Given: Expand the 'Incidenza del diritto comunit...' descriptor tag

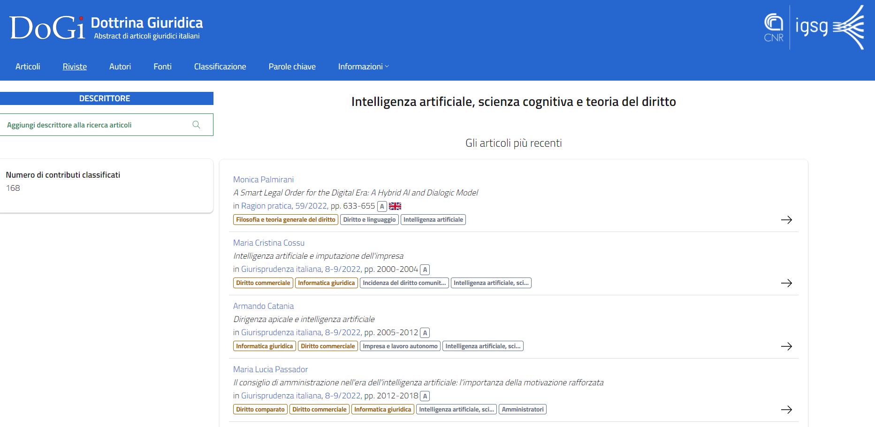Looking at the screenshot, I should tap(404, 283).
